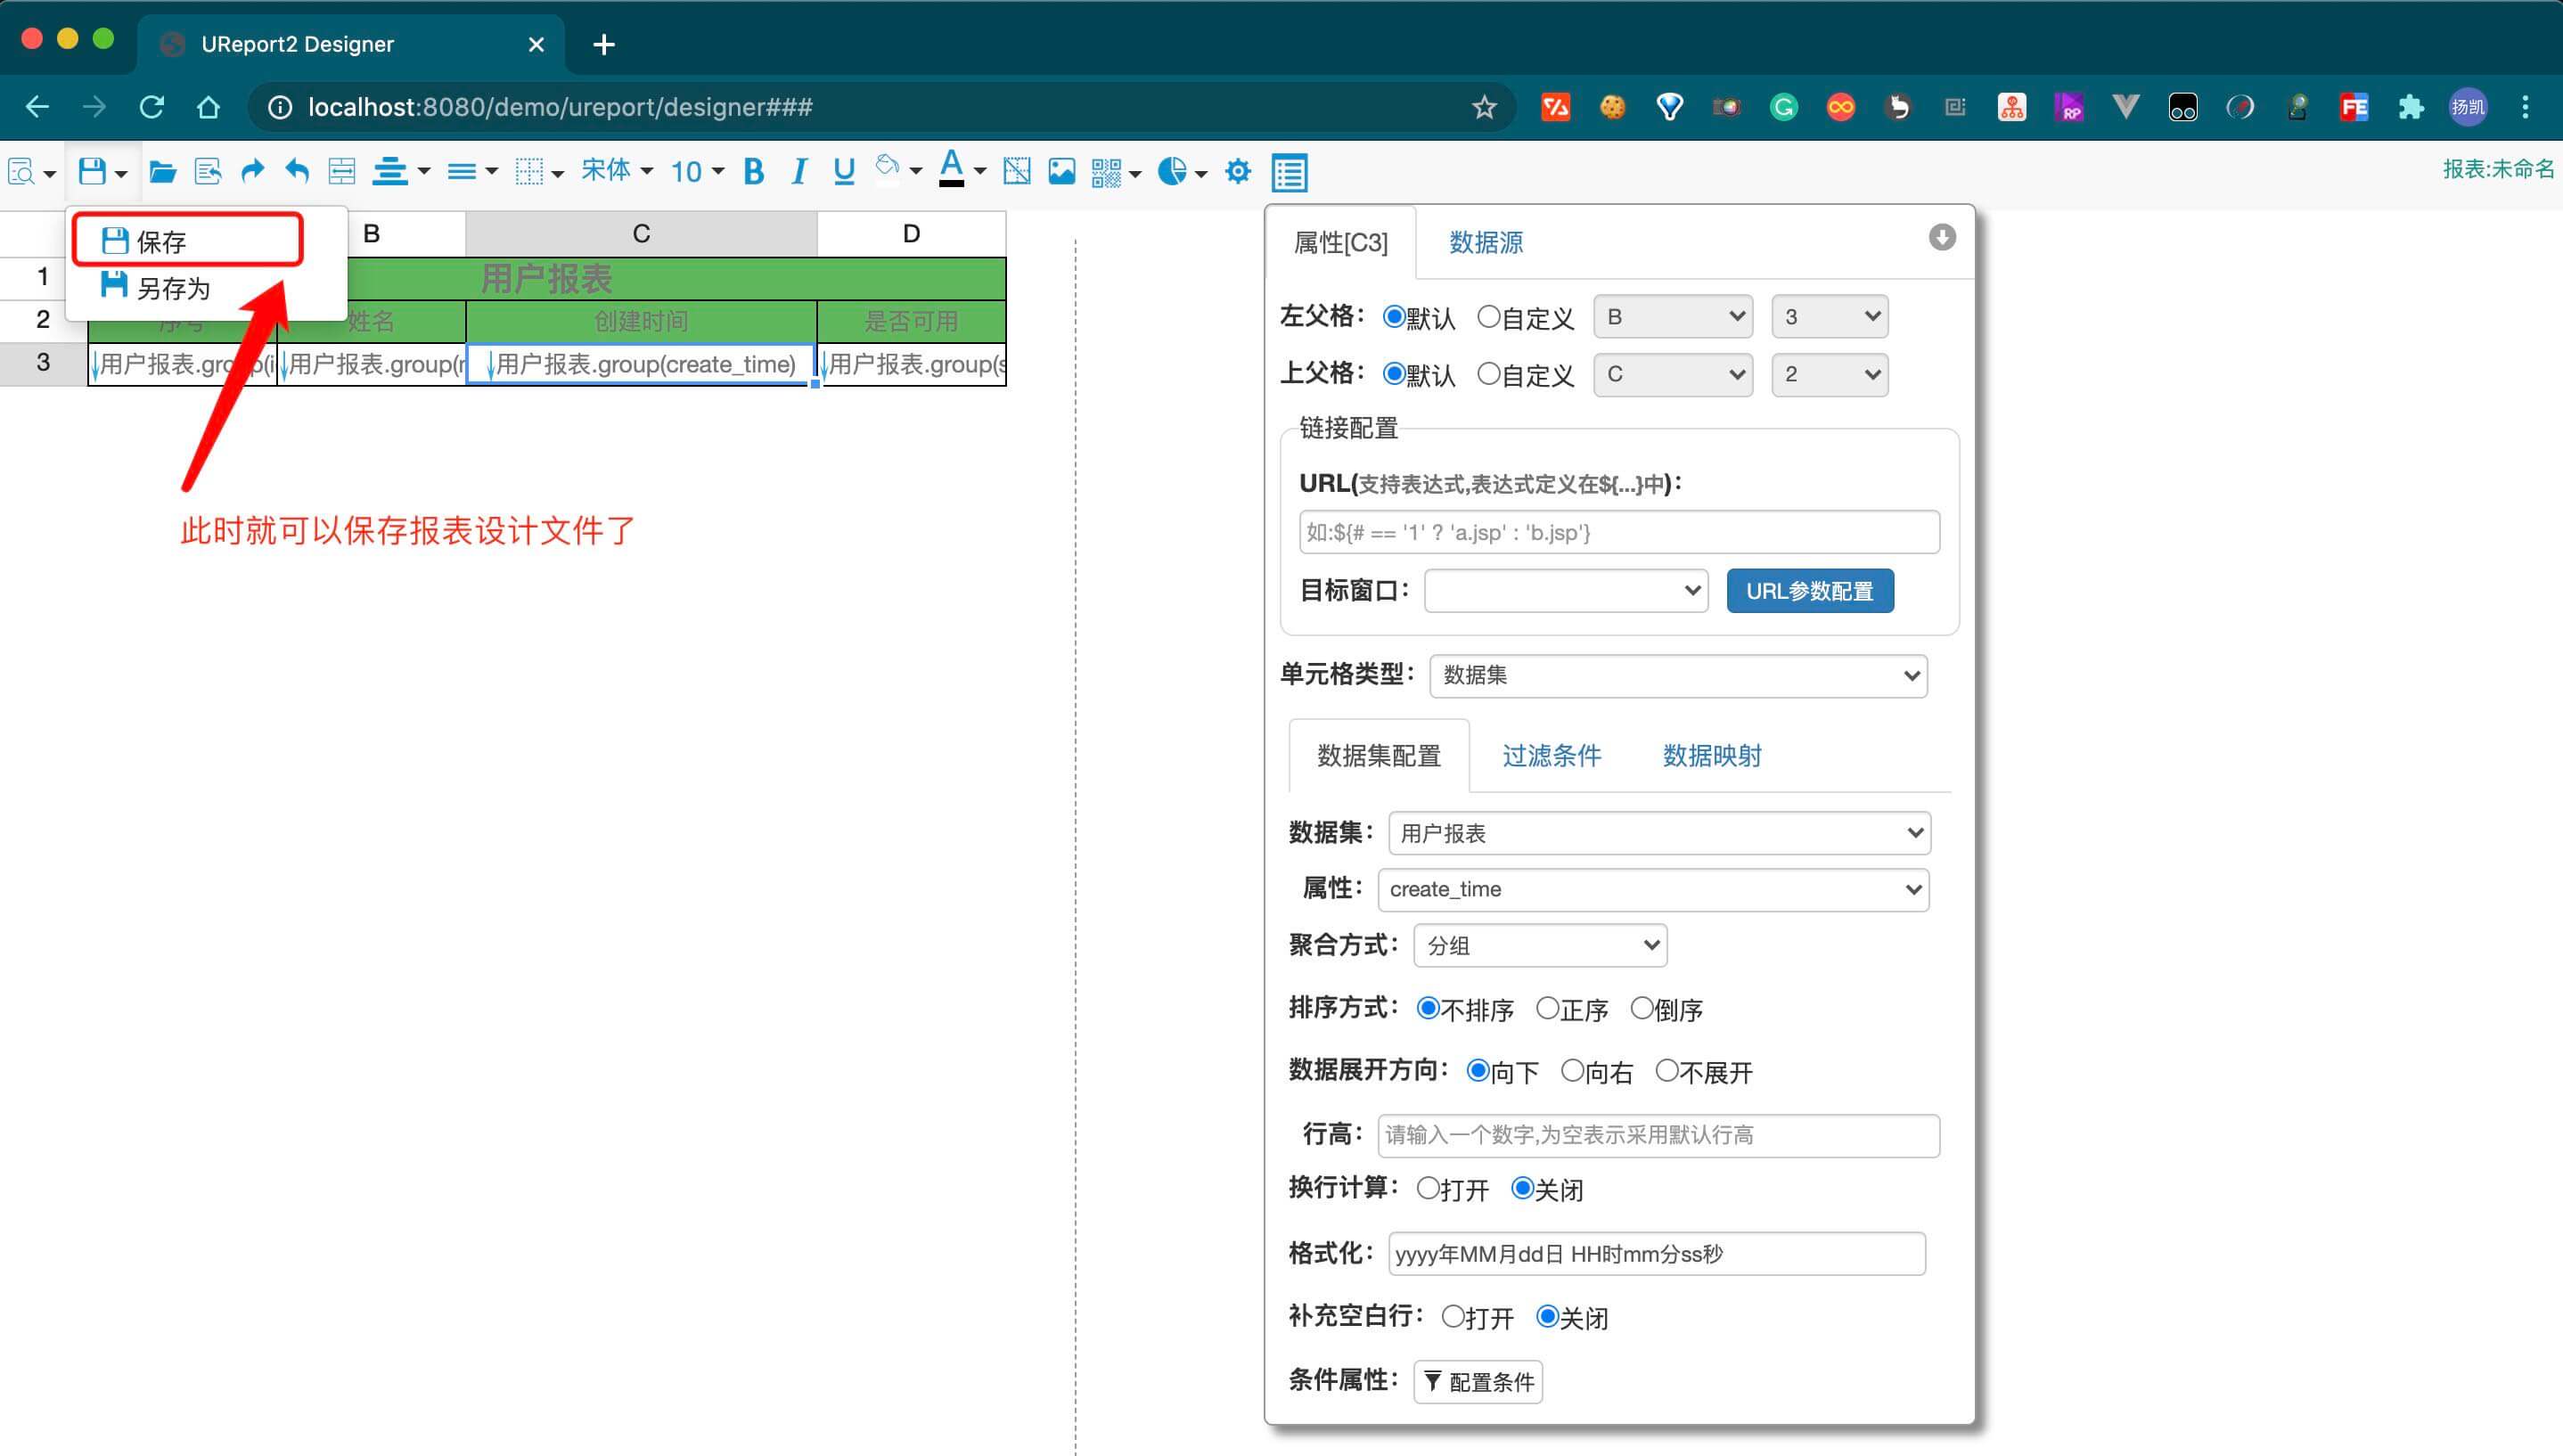Open the font size dropdown
Image resolution: width=2563 pixels, height=1456 pixels.
(x=695, y=171)
